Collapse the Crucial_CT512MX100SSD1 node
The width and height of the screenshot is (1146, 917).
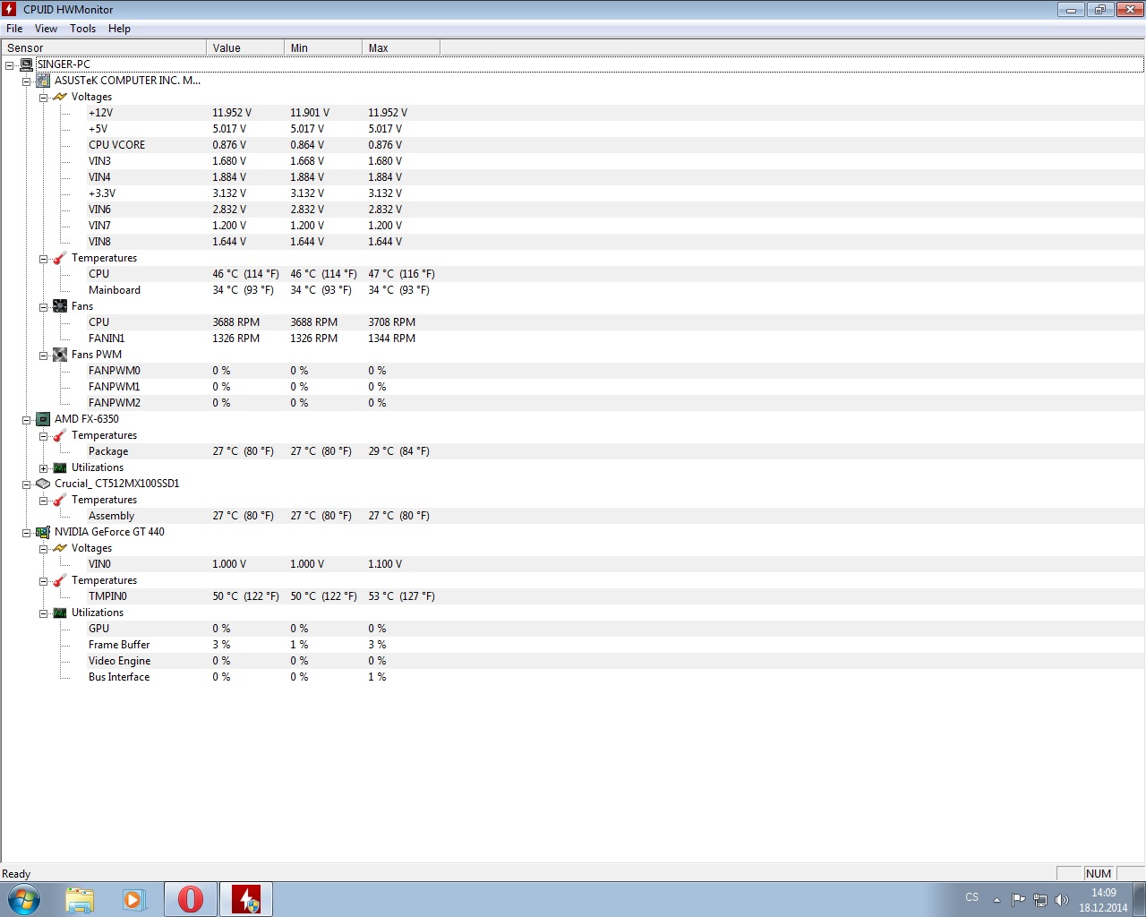click(x=26, y=484)
